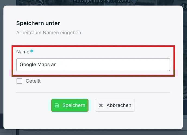187x135 pixels.
Task: Click the horizontal divider below Geteilt
Action: point(93,92)
